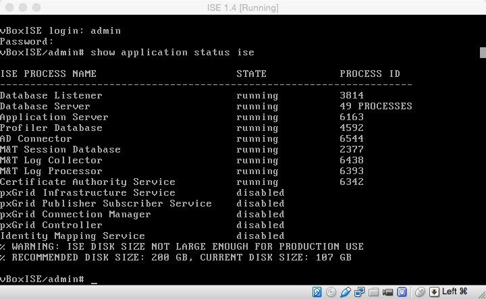Click the PROCESS ID column header
The width and height of the screenshot is (486, 299).
coord(370,74)
